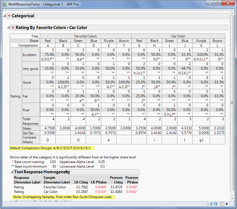Click the scrollbar up arrow
237x209 pixels.
tap(232, 13)
